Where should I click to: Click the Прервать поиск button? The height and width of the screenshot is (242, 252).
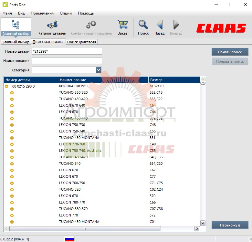(x=230, y=61)
